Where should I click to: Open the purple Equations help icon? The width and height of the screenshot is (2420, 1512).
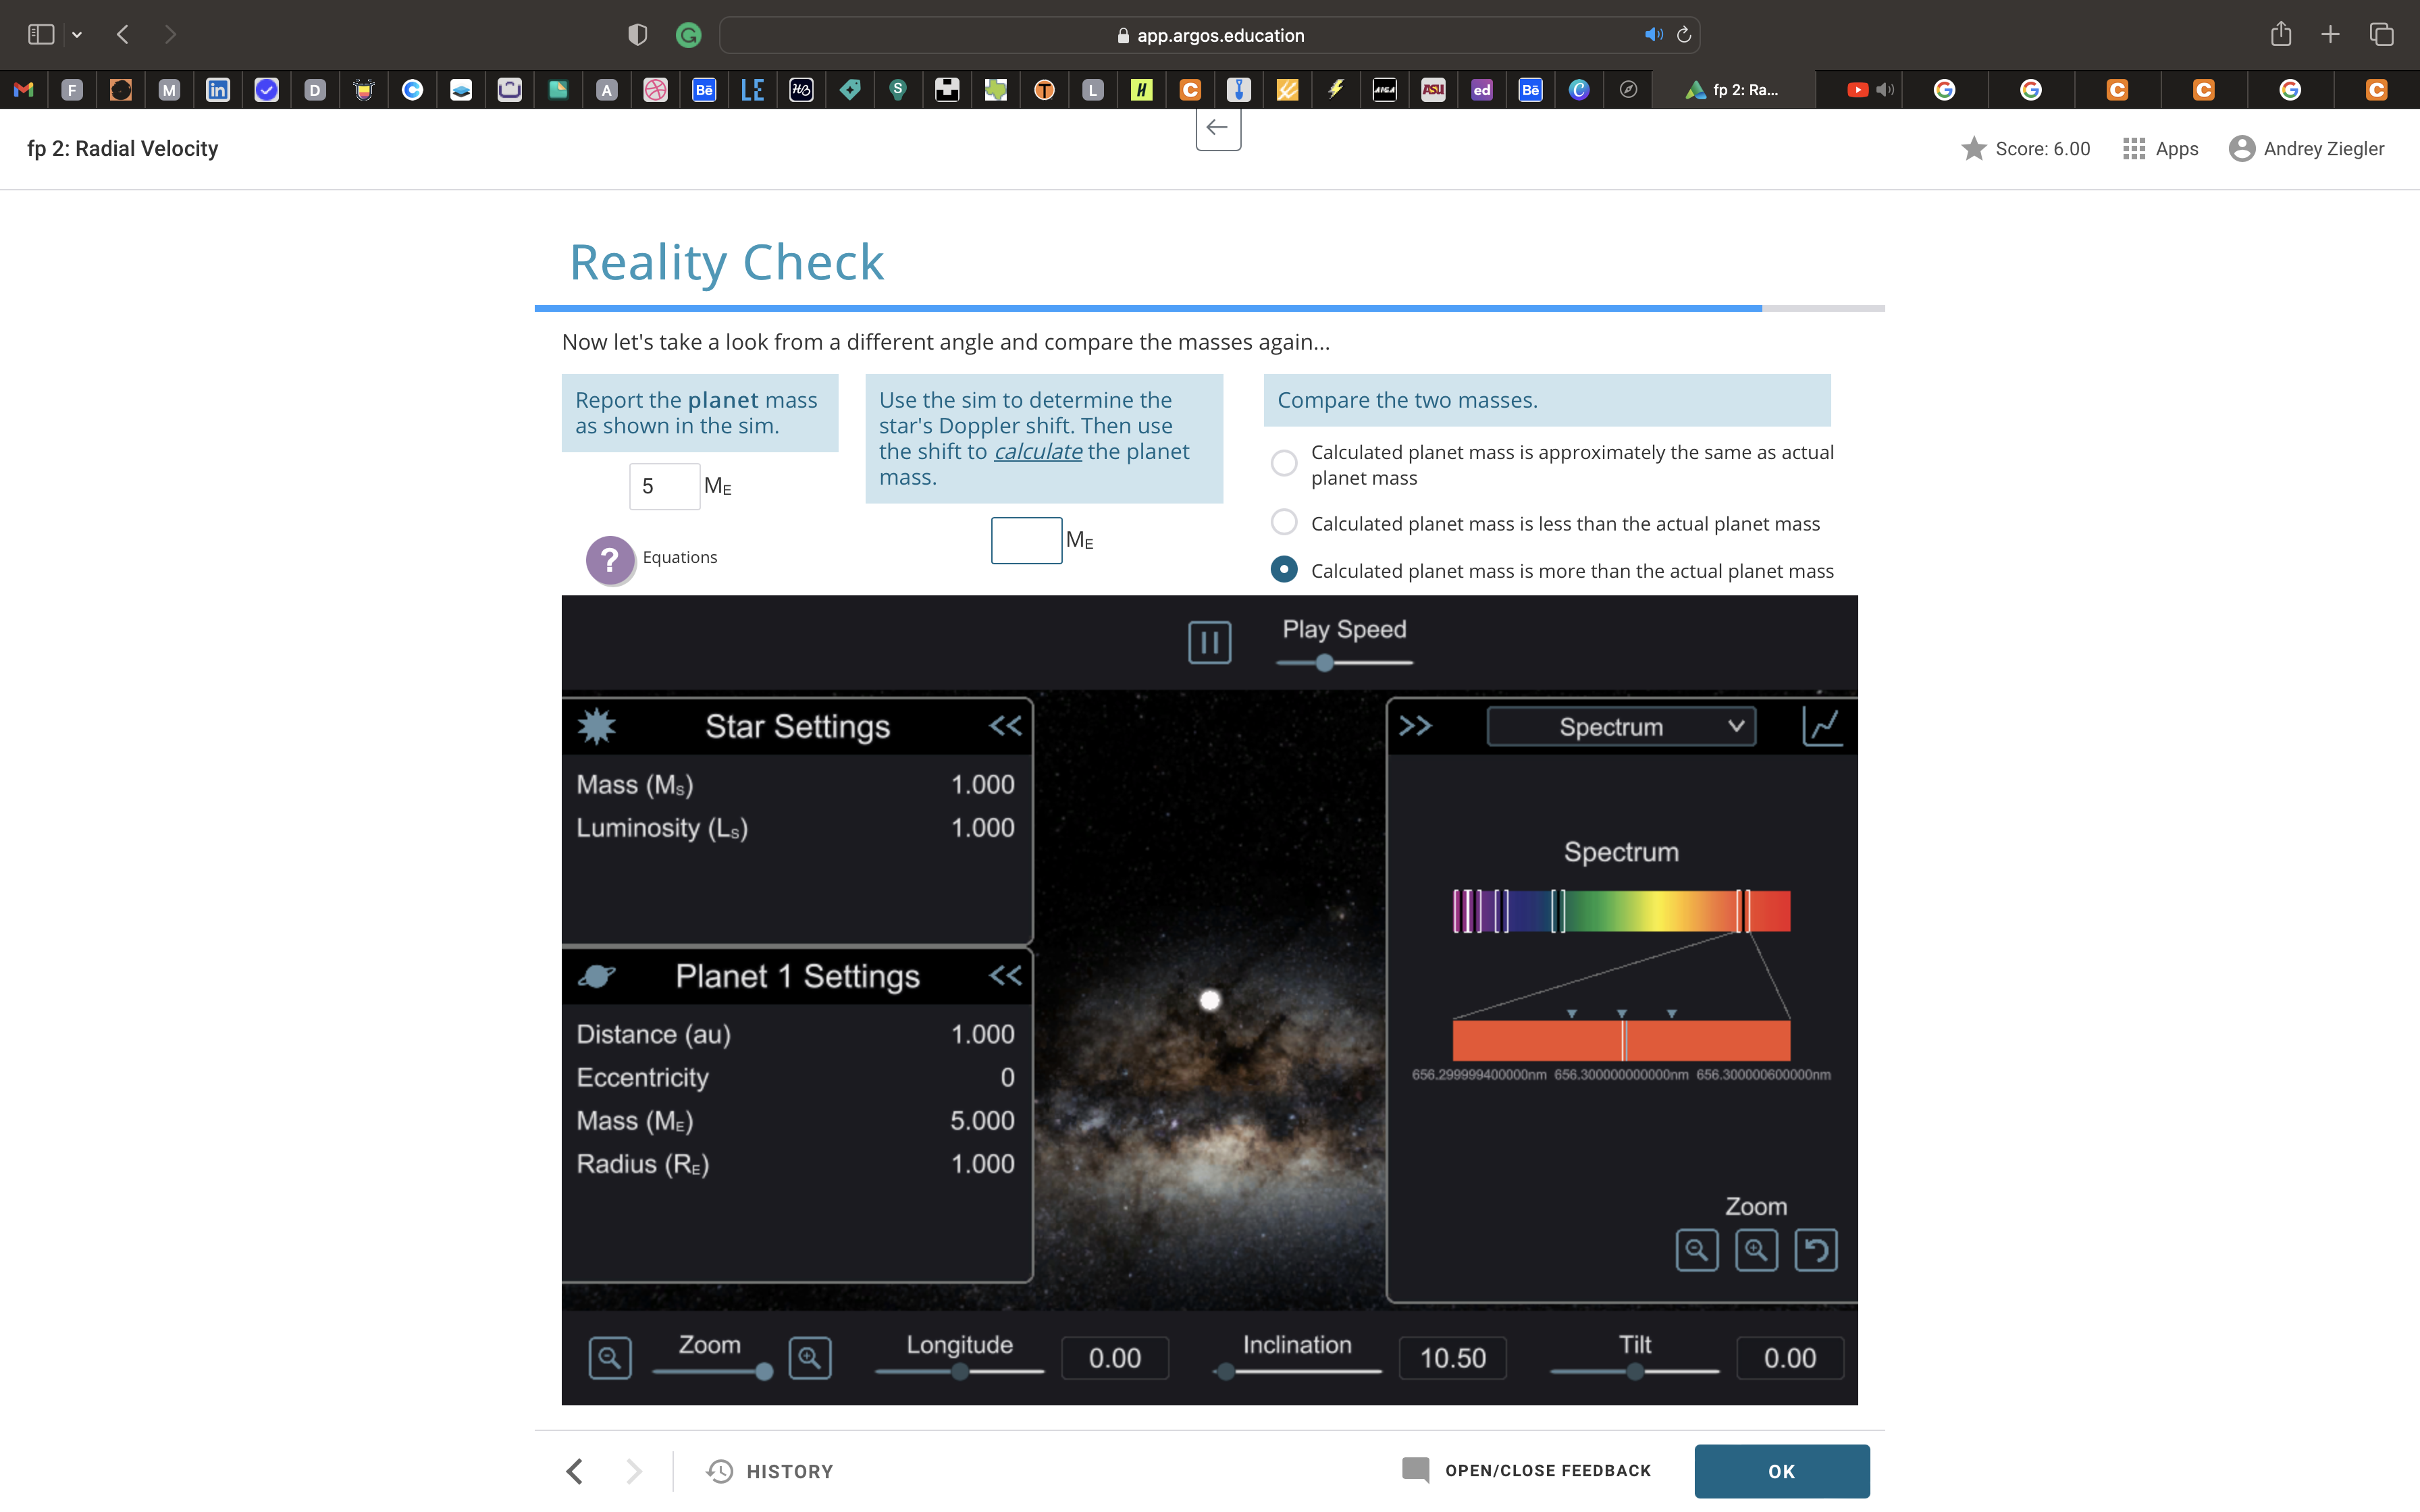point(610,559)
